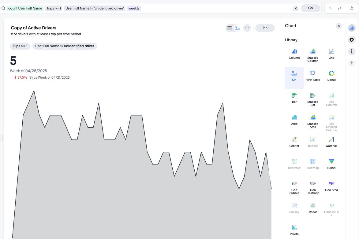
Task: Switch to the Line chart type
Action: 331,54
